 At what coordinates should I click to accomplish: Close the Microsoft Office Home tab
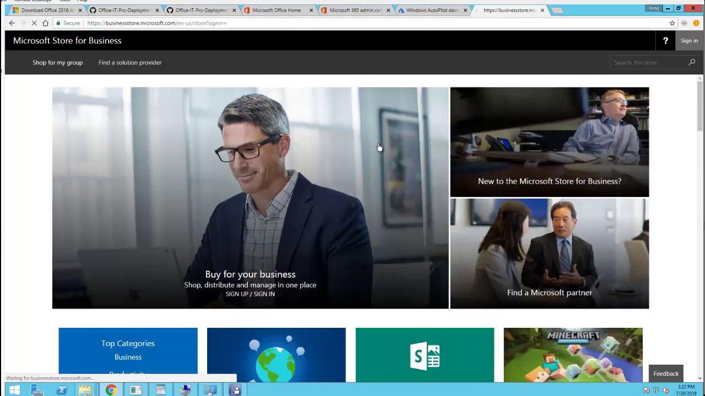(311, 10)
